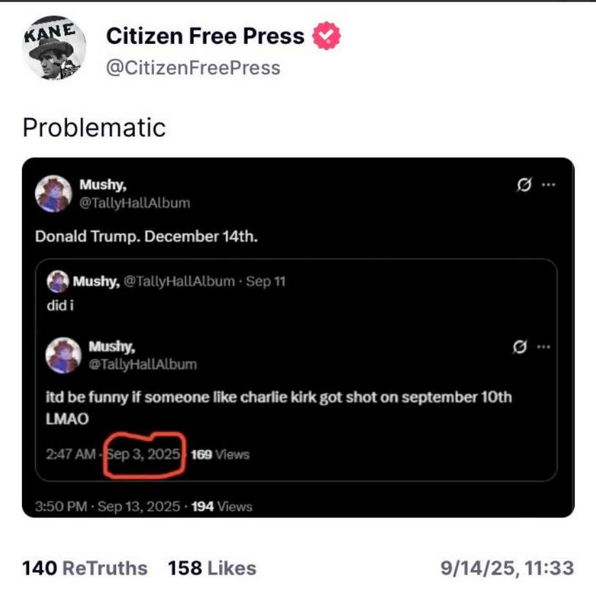The width and height of the screenshot is (596, 592).
Task: Open three-dot menu on inner Mushy tweet
Action: pos(543,346)
